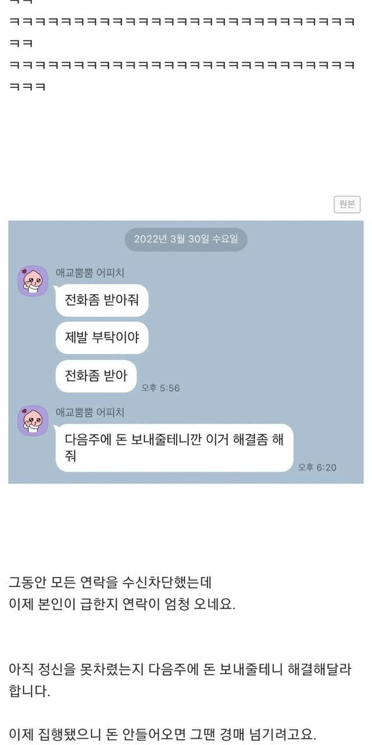Click the short three-character ㅋㅋㅋ line
Viewport: 372px width, 745px height.
pos(27,87)
